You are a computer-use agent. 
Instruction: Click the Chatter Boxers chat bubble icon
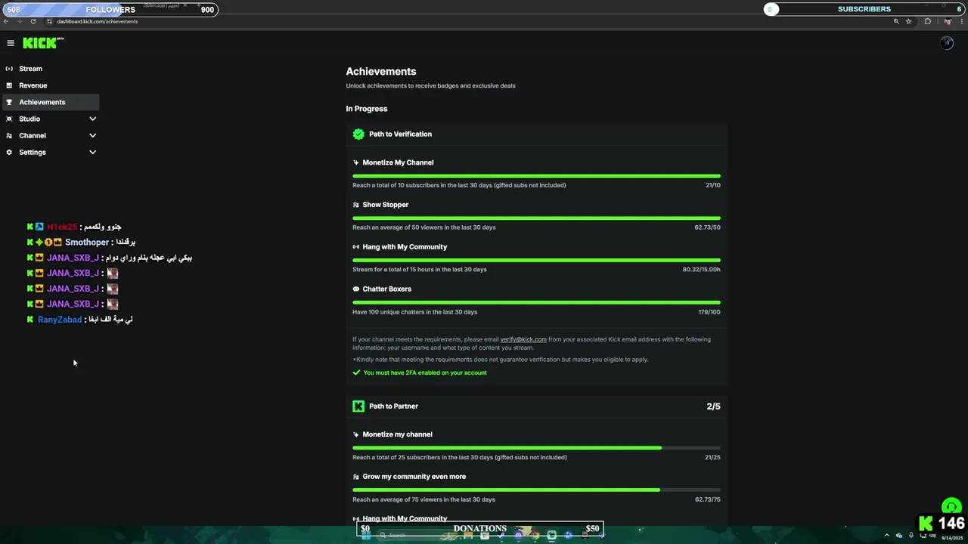356,289
